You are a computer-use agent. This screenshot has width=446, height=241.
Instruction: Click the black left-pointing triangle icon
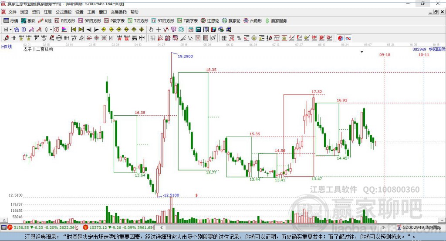89,30
